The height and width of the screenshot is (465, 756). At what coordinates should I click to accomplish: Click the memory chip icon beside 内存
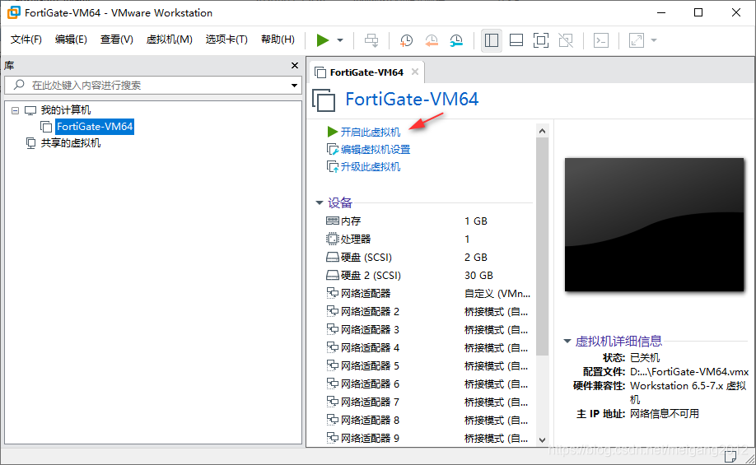[332, 221]
